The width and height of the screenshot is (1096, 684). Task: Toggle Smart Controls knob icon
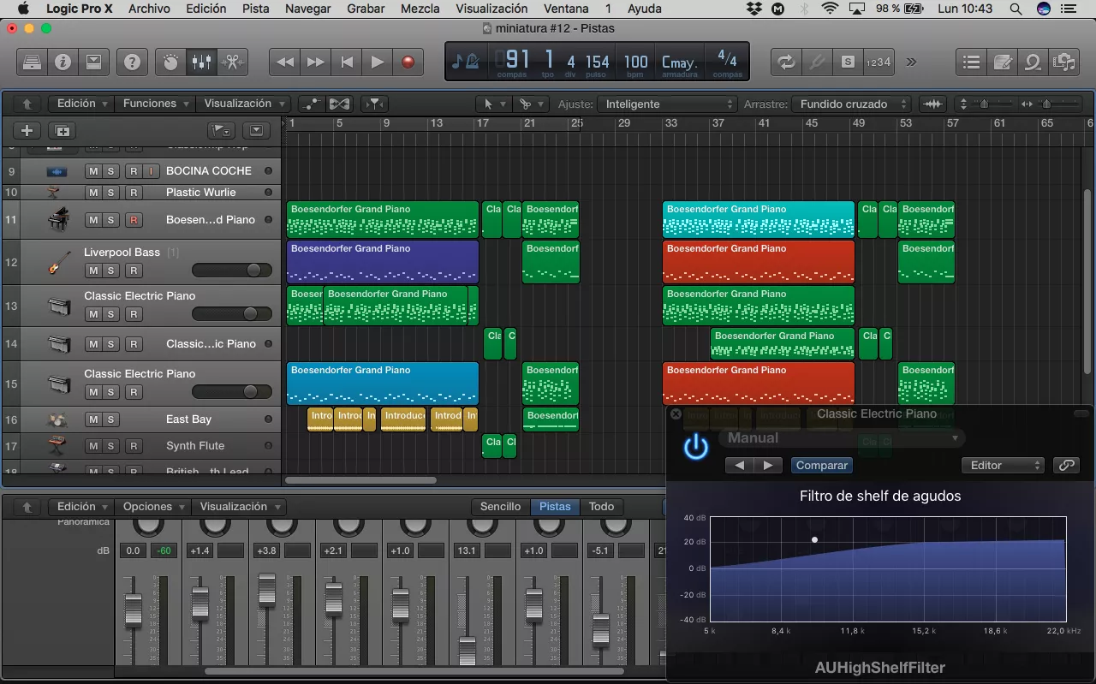170,62
